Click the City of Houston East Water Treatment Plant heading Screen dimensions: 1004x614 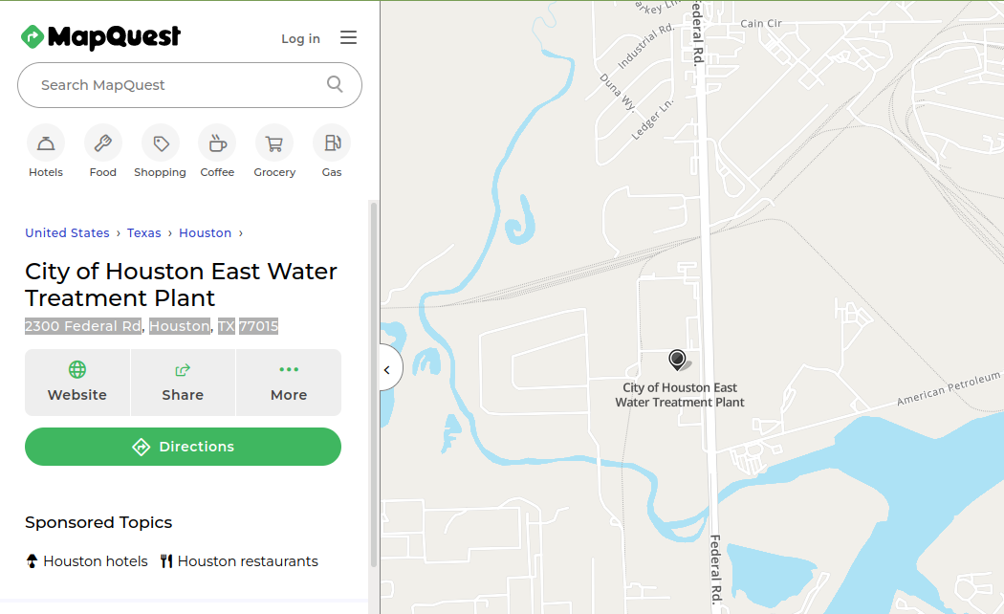[182, 284]
